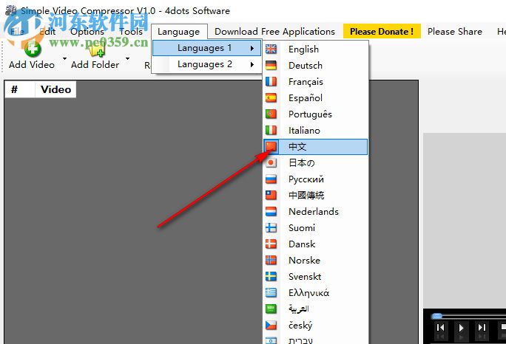Select 中文 language text

297,147
